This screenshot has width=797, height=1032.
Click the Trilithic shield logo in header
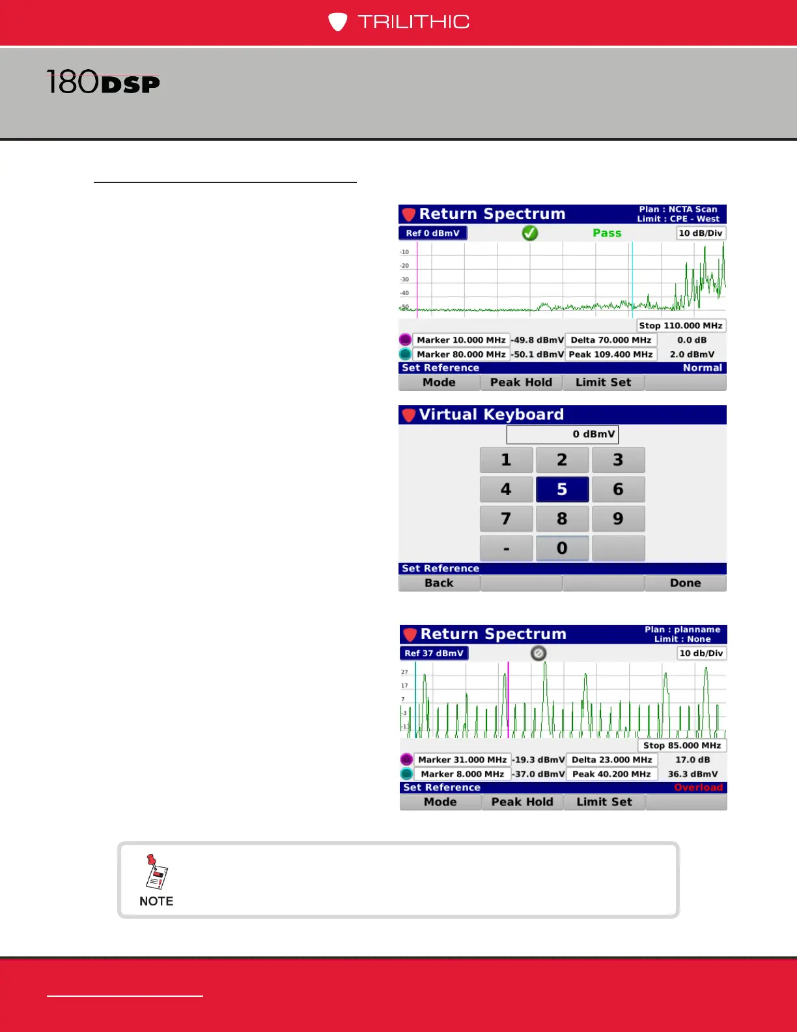coord(337,22)
